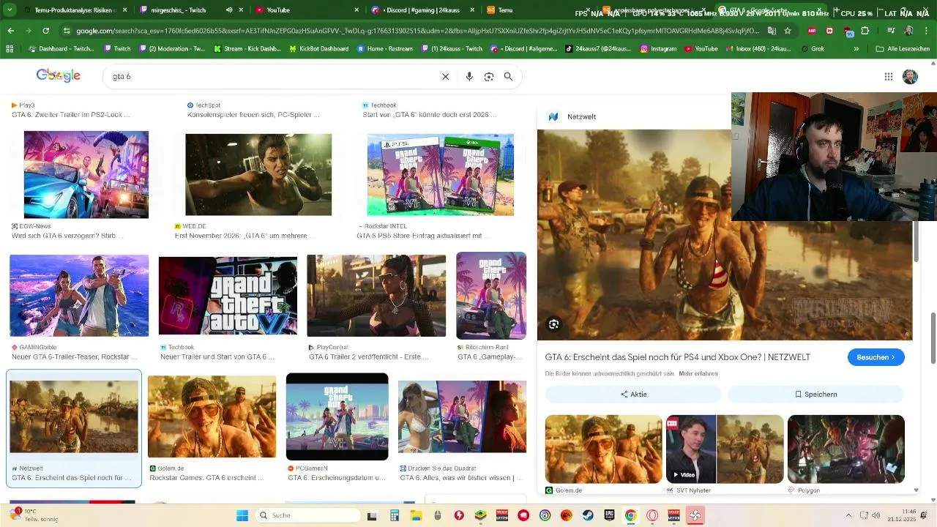Reload the page
This screenshot has width=937, height=527.
point(46,31)
